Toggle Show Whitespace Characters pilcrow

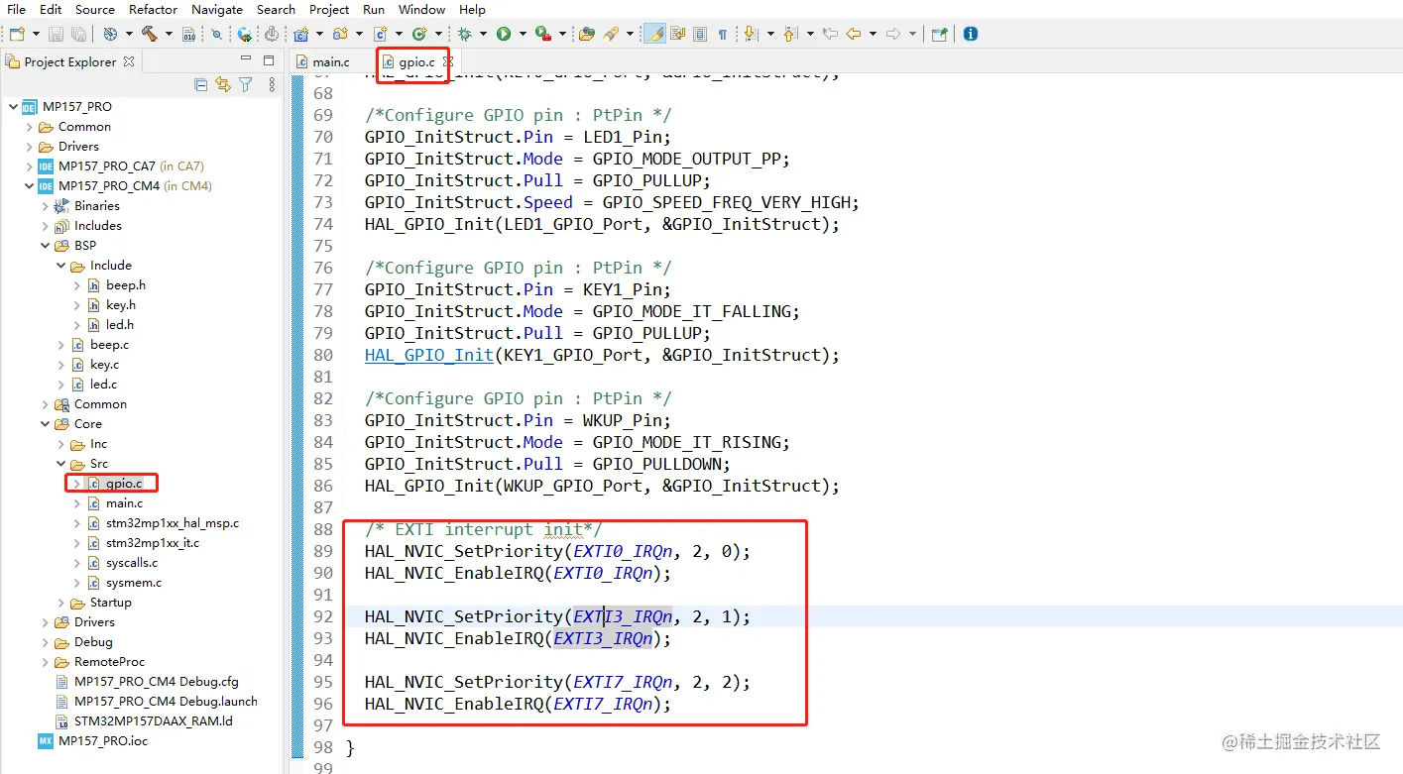[x=723, y=34]
